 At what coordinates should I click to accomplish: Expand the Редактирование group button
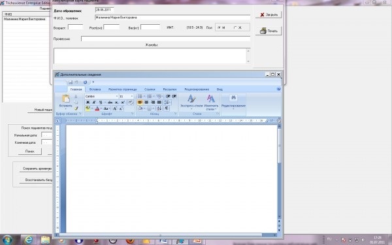[233, 102]
